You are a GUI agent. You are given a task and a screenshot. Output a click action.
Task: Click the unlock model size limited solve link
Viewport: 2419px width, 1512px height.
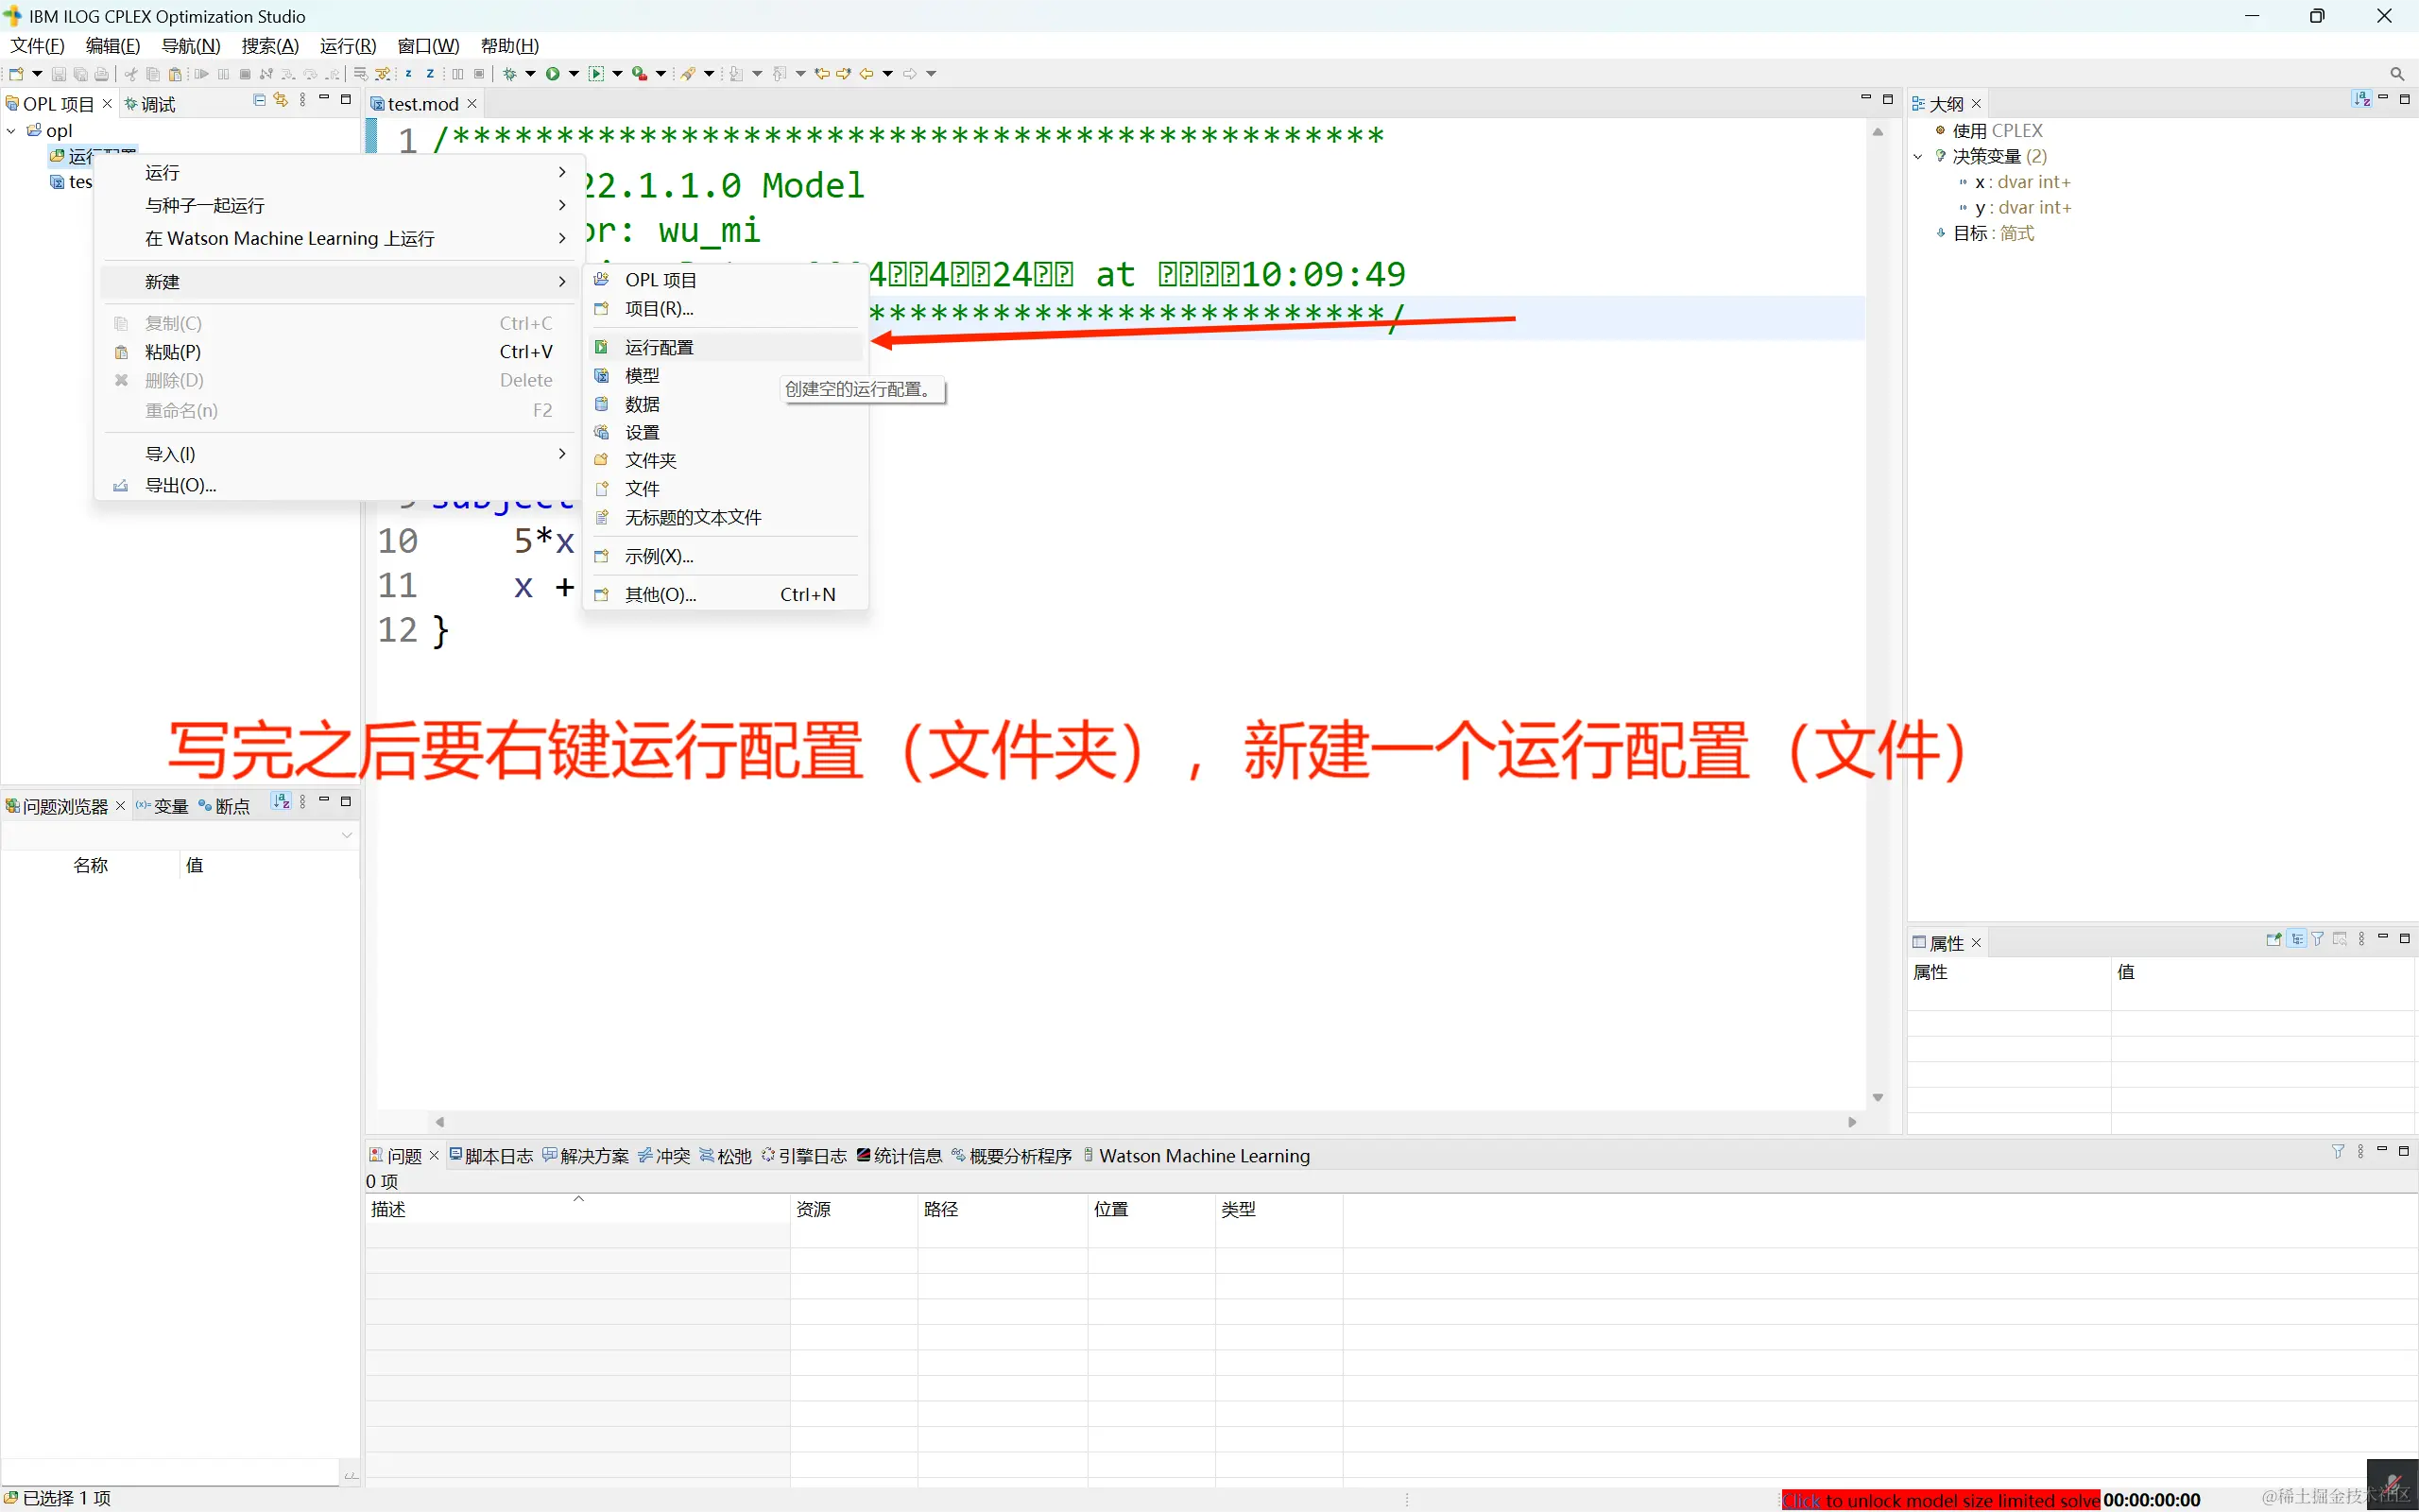[x=1939, y=1500]
